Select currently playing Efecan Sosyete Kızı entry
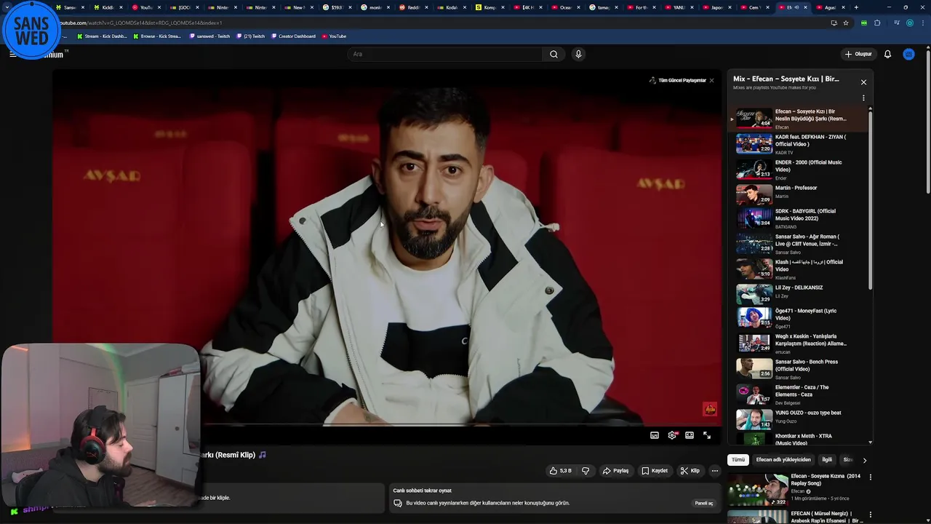Screen dimensions: 931x524 point(798,118)
